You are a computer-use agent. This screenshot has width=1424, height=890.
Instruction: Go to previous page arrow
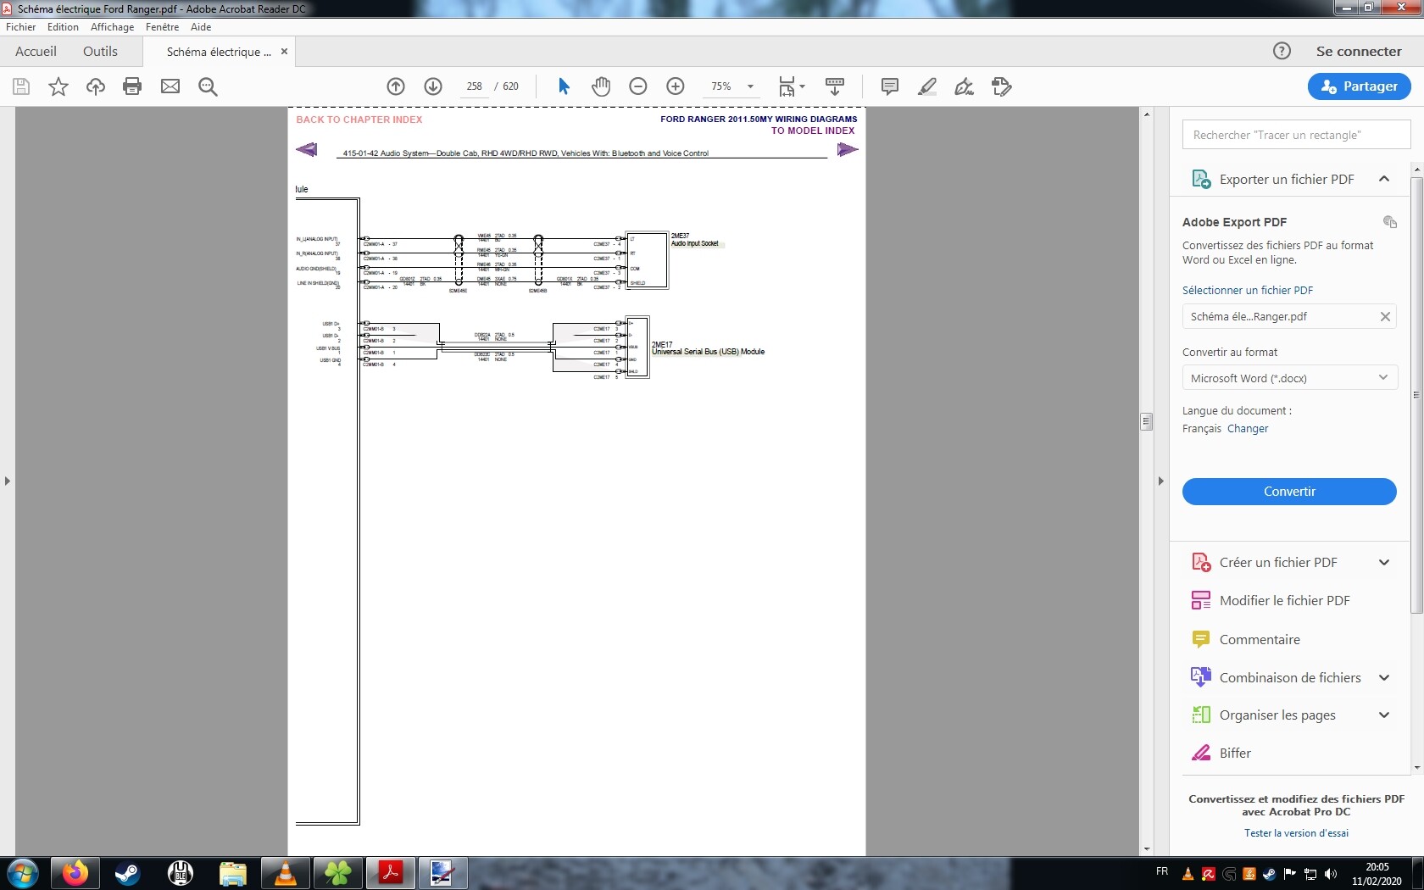click(x=396, y=86)
